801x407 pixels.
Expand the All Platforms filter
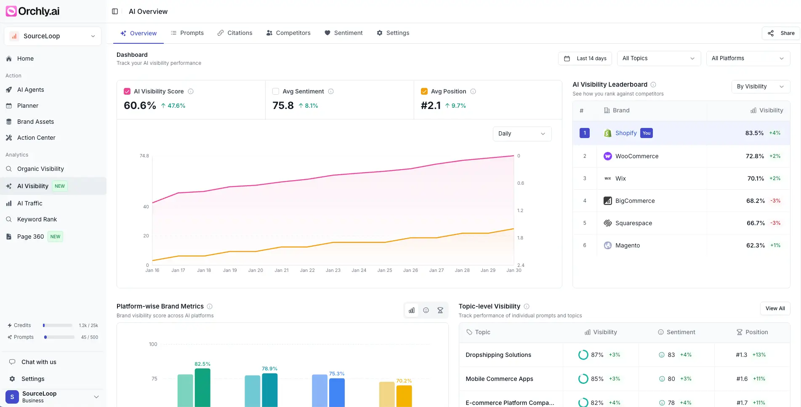(748, 58)
